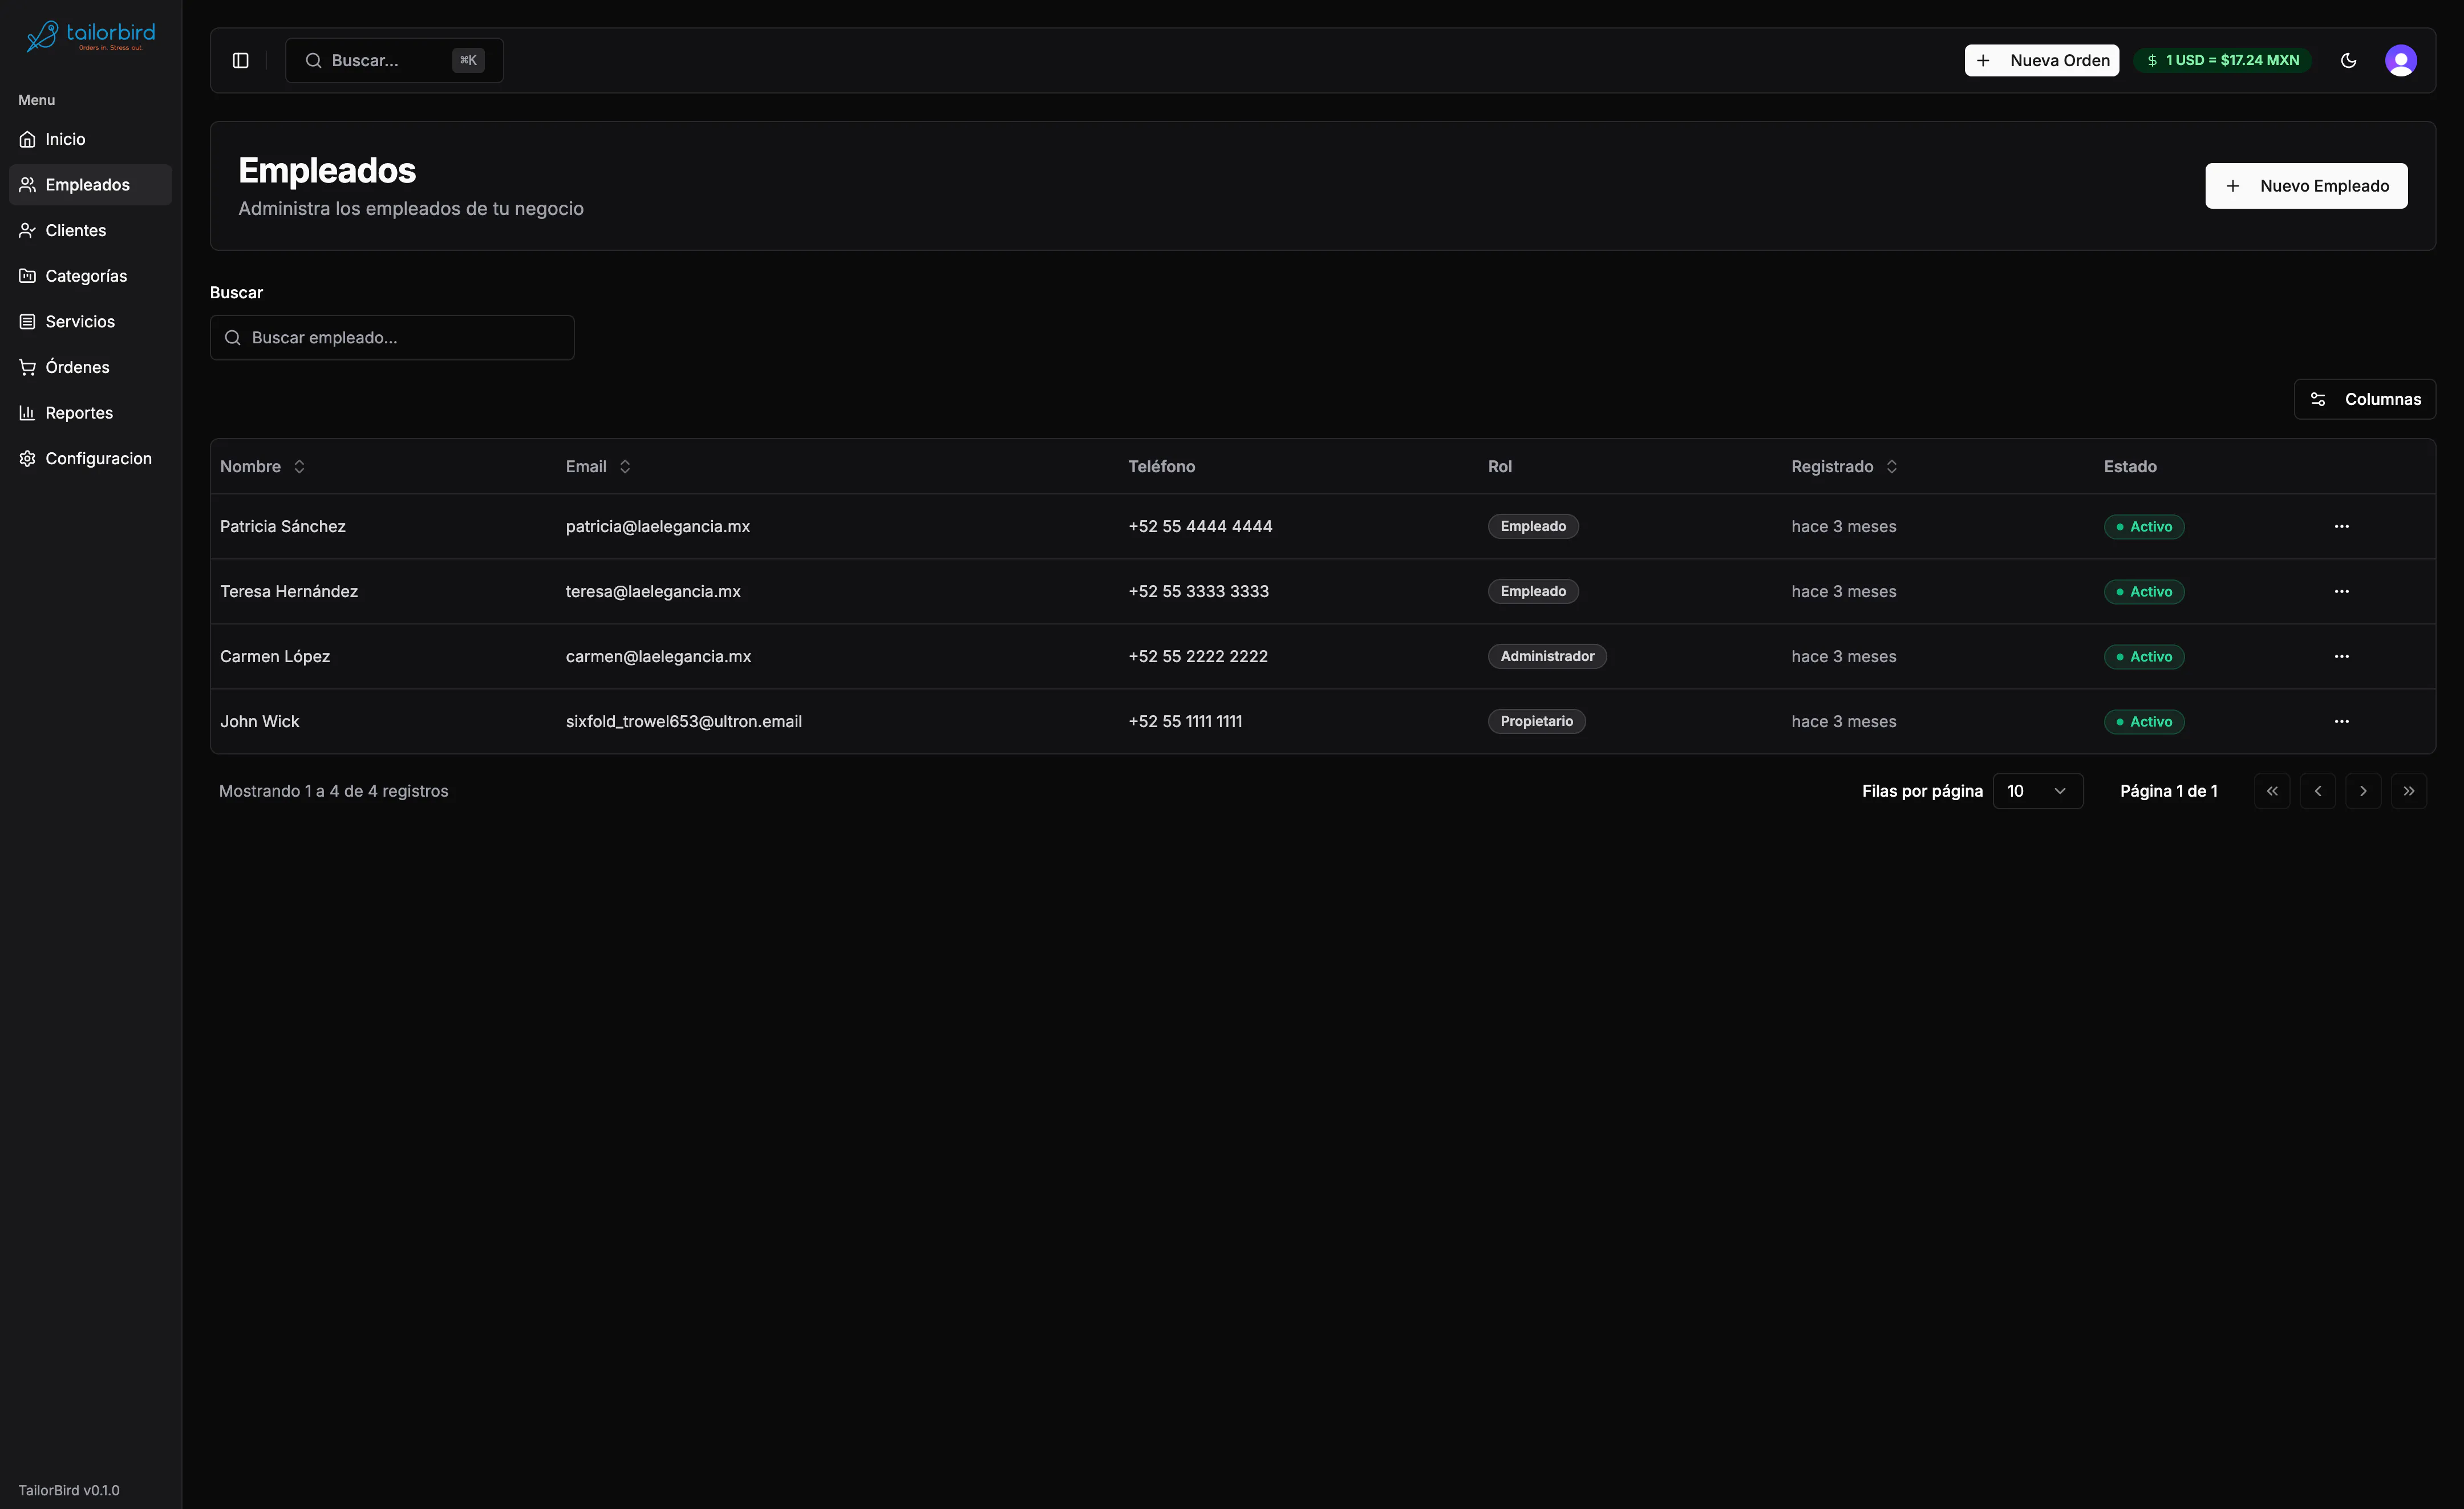Click the Empleados people icon
The image size is (2464, 1509).
(x=27, y=185)
